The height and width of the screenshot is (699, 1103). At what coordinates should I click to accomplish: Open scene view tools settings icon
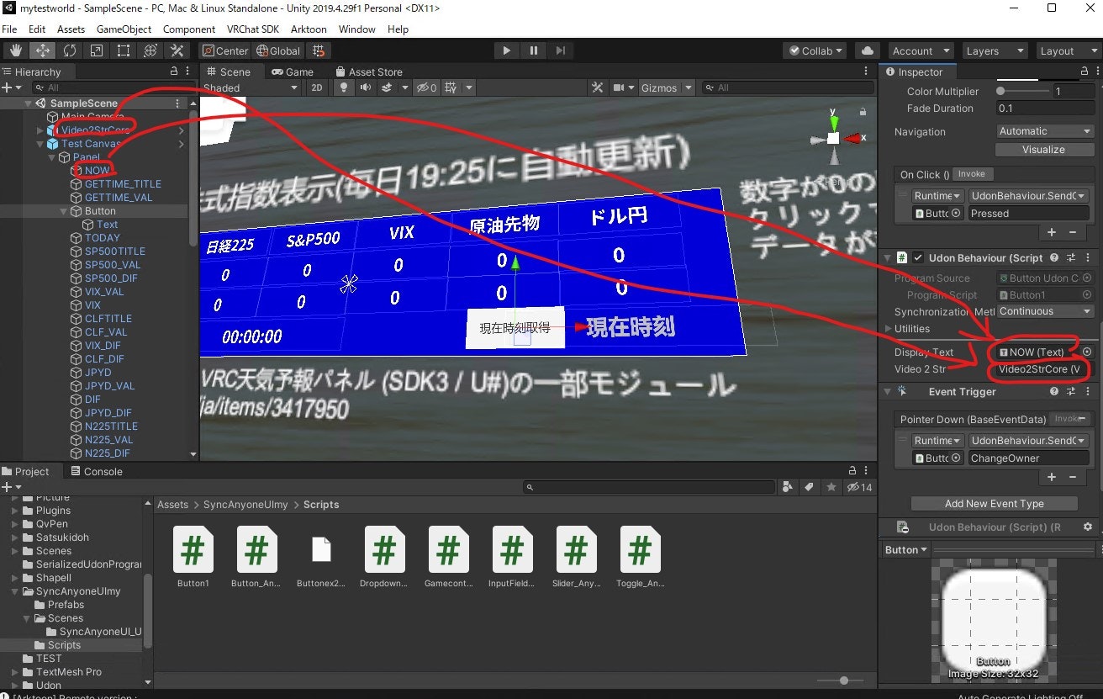click(598, 87)
